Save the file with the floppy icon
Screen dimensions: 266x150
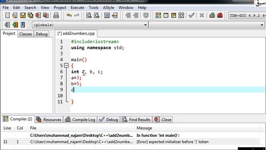click(23, 15)
